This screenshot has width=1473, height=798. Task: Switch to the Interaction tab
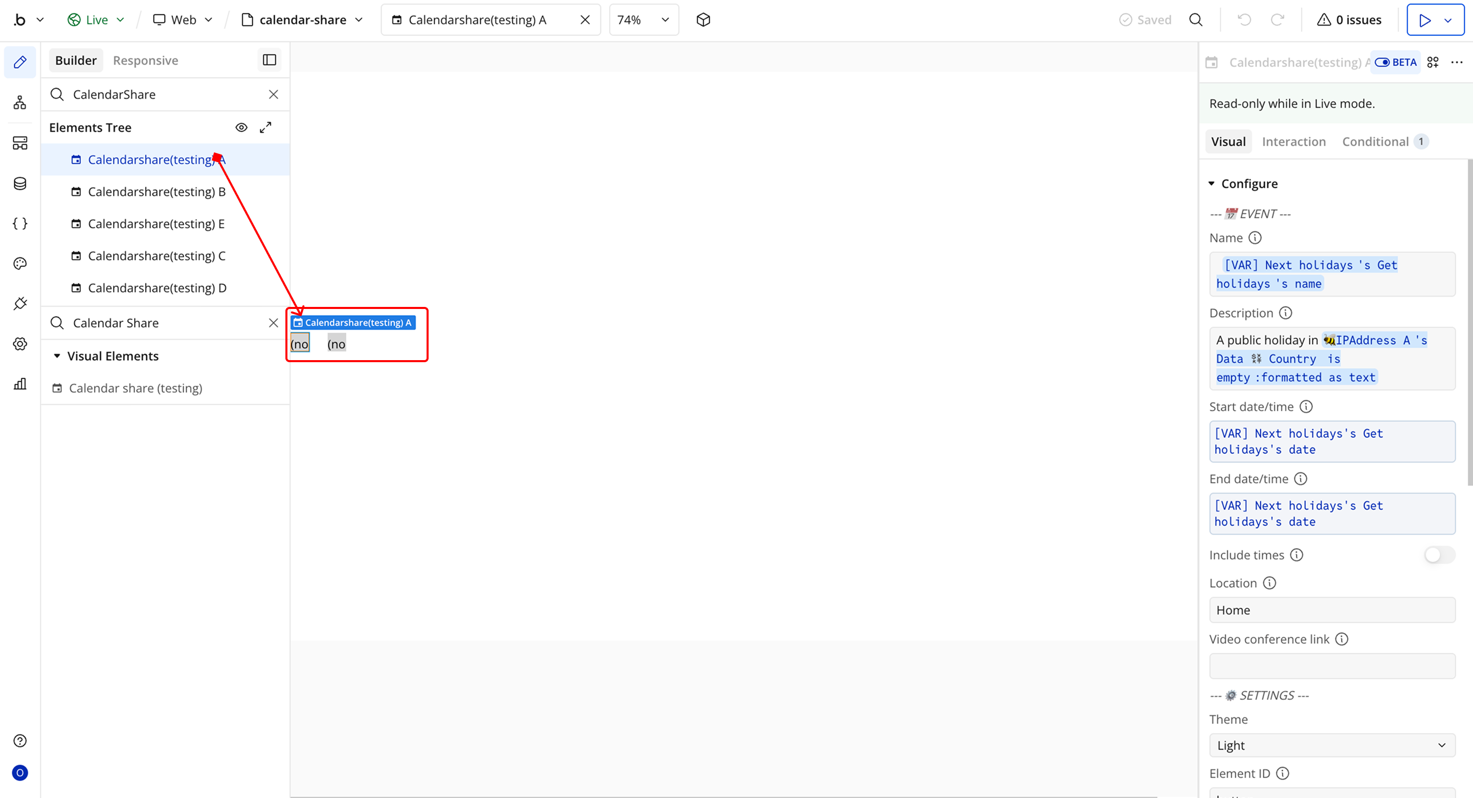(x=1293, y=142)
